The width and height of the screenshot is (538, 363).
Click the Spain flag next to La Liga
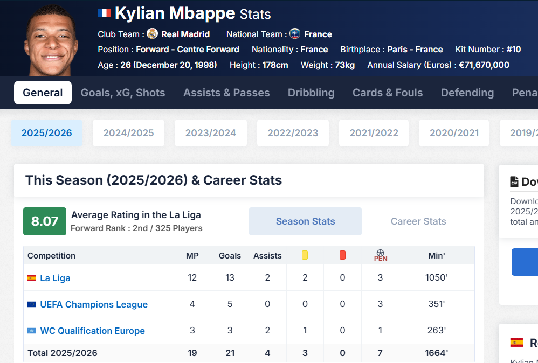coord(32,278)
